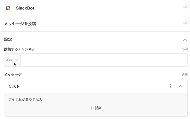Expand the メッセージを投稿 section chevron
Image resolution: width=190 pixels, height=119 pixels.
(185, 23)
